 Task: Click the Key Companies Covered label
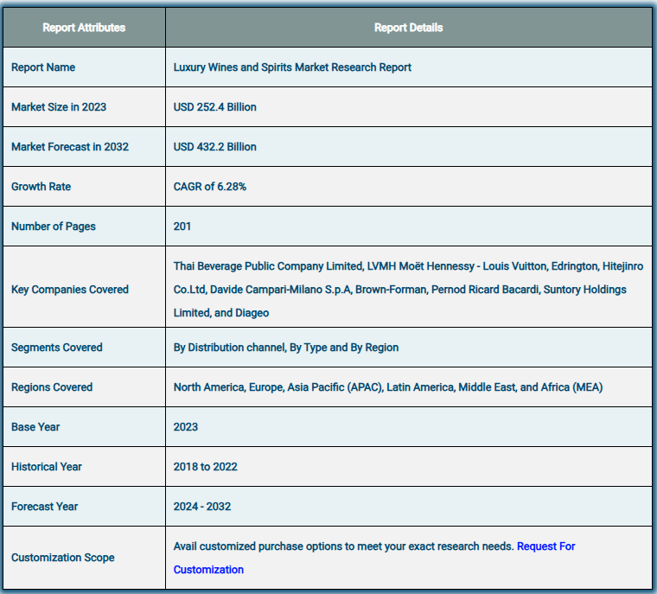(70, 290)
